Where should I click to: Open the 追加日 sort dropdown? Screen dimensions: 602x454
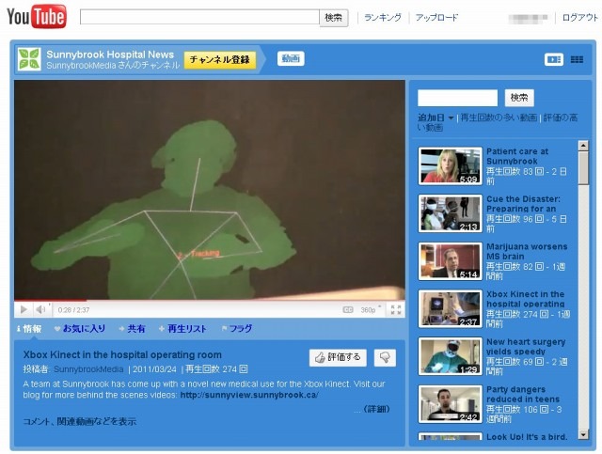[x=436, y=117]
